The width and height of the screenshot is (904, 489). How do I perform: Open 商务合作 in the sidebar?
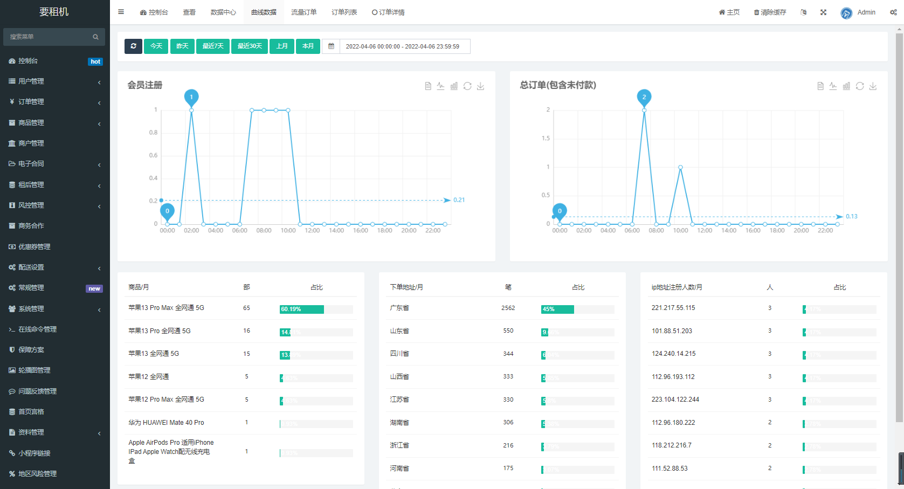pos(55,226)
